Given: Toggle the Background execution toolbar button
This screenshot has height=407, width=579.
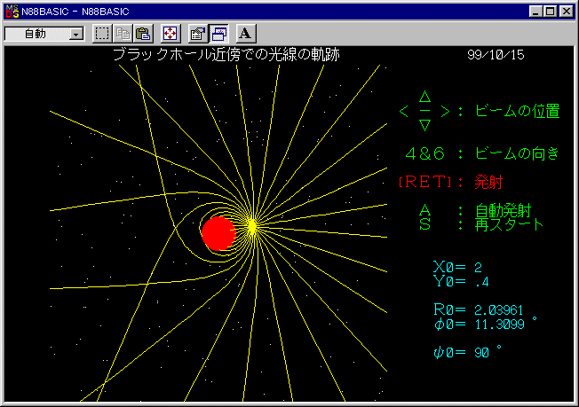Looking at the screenshot, I should (218, 34).
